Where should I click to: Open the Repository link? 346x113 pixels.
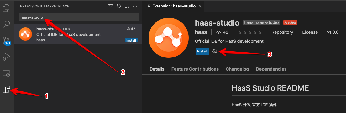[x=282, y=32]
